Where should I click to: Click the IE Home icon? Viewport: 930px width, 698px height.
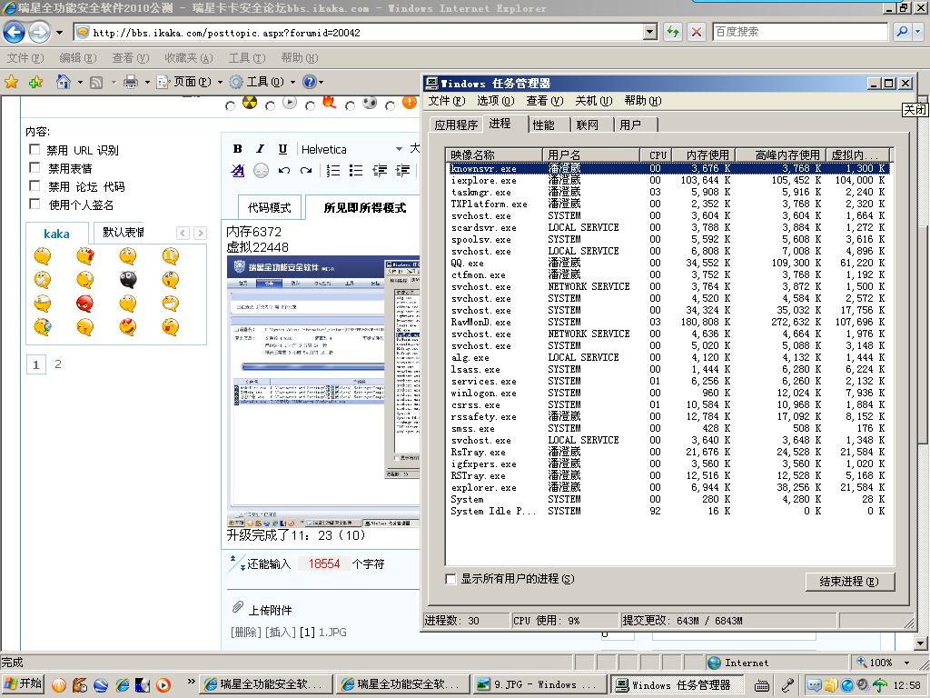tap(63, 82)
